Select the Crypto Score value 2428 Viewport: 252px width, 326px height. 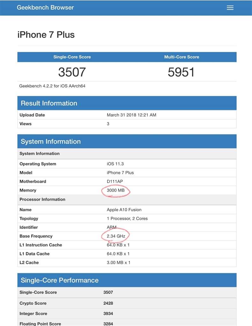coord(108,303)
